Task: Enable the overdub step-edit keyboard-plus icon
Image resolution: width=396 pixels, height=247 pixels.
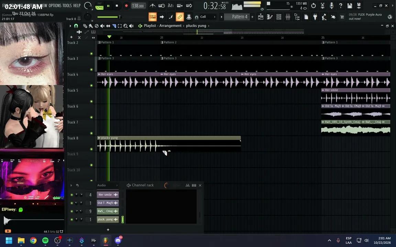Action: click(180, 5)
